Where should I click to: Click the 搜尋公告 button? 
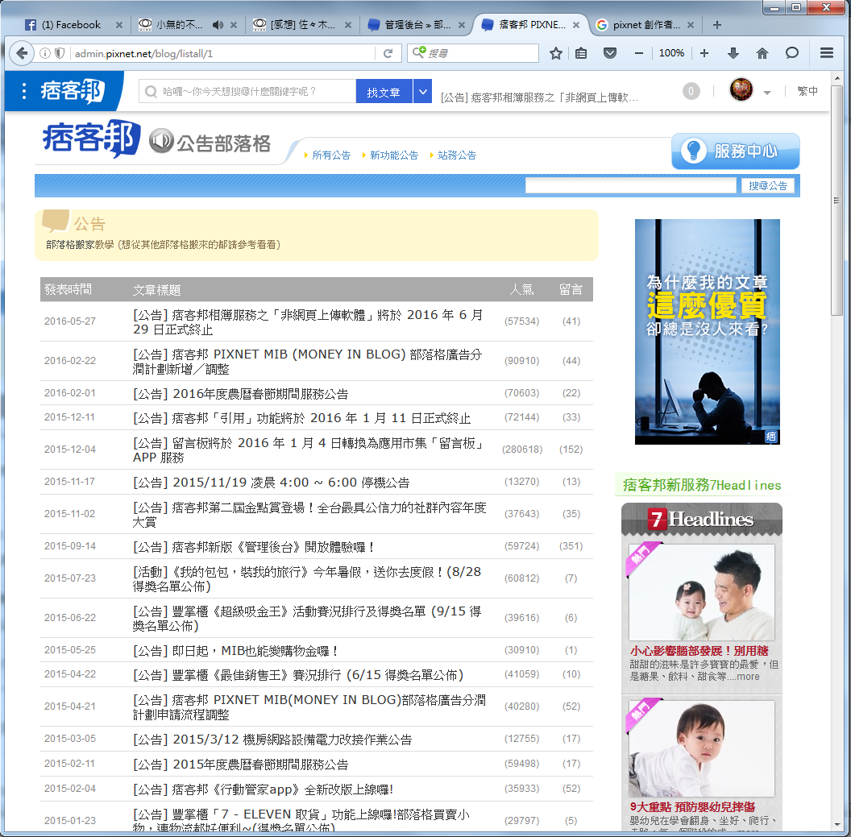pos(768,185)
